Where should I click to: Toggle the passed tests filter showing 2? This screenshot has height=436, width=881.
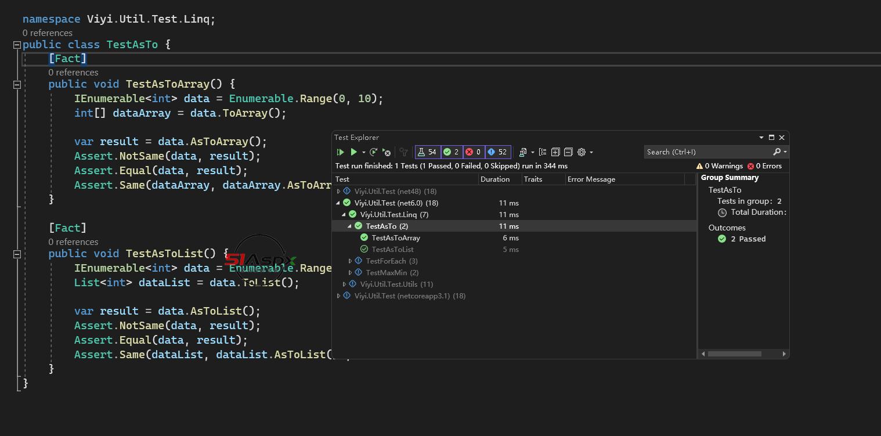coord(451,152)
